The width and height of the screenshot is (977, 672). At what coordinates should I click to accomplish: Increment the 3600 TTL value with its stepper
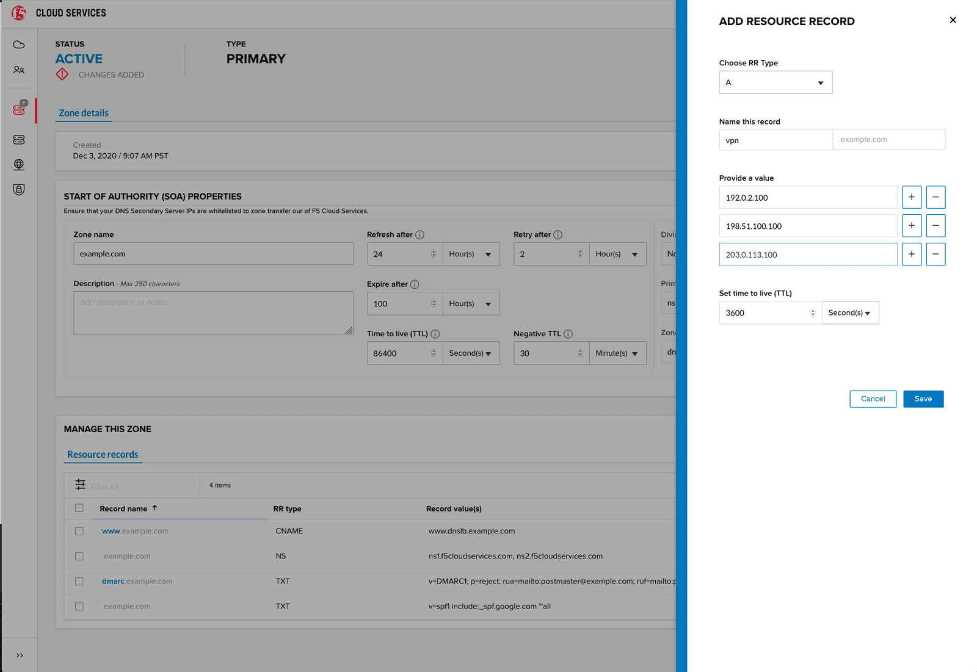coord(812,310)
